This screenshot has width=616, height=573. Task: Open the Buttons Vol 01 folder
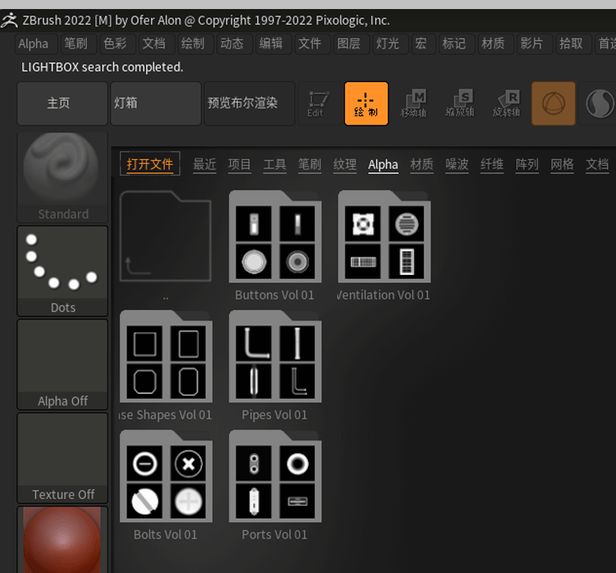click(275, 236)
